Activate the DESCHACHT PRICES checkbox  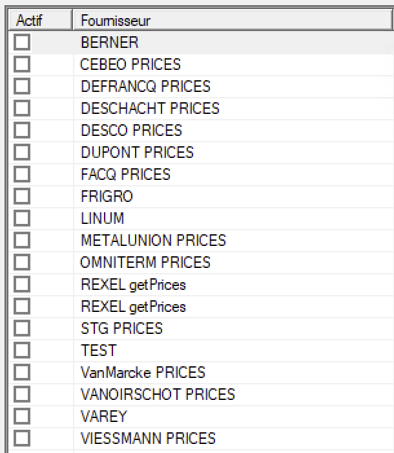click(22, 108)
